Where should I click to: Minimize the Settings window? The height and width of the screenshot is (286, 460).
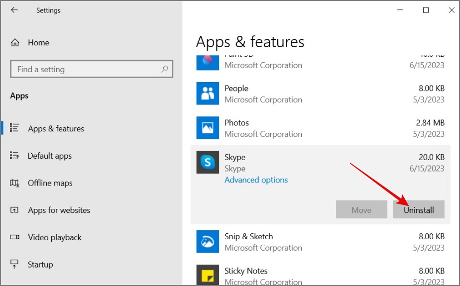point(400,10)
